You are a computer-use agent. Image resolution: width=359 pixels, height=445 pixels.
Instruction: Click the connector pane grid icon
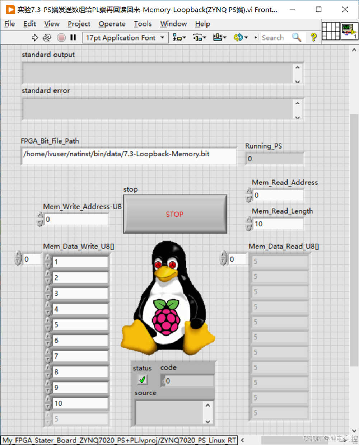point(331,31)
